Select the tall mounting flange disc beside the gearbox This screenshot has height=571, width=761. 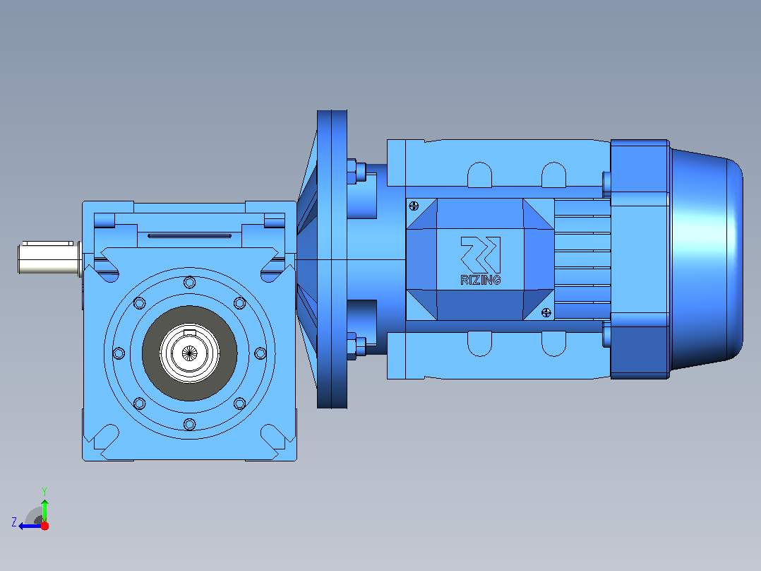coord(332,259)
